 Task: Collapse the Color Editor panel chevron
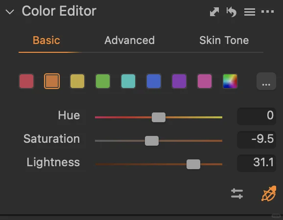10,12
